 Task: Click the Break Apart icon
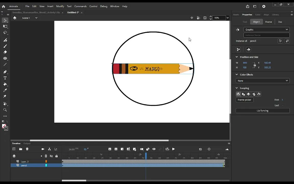238,50
